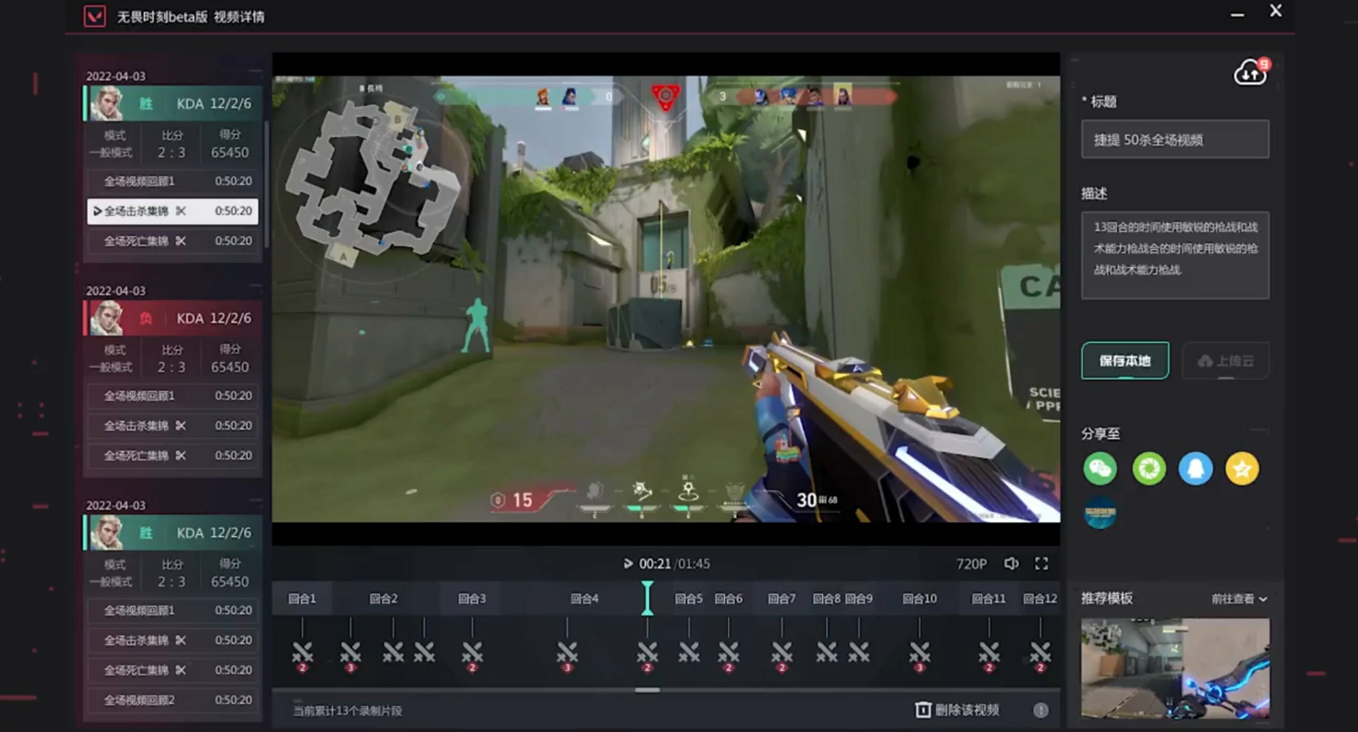Image resolution: width=1358 pixels, height=732 pixels.
Task: Click the Valorant logo in title bar
Action: point(95,16)
